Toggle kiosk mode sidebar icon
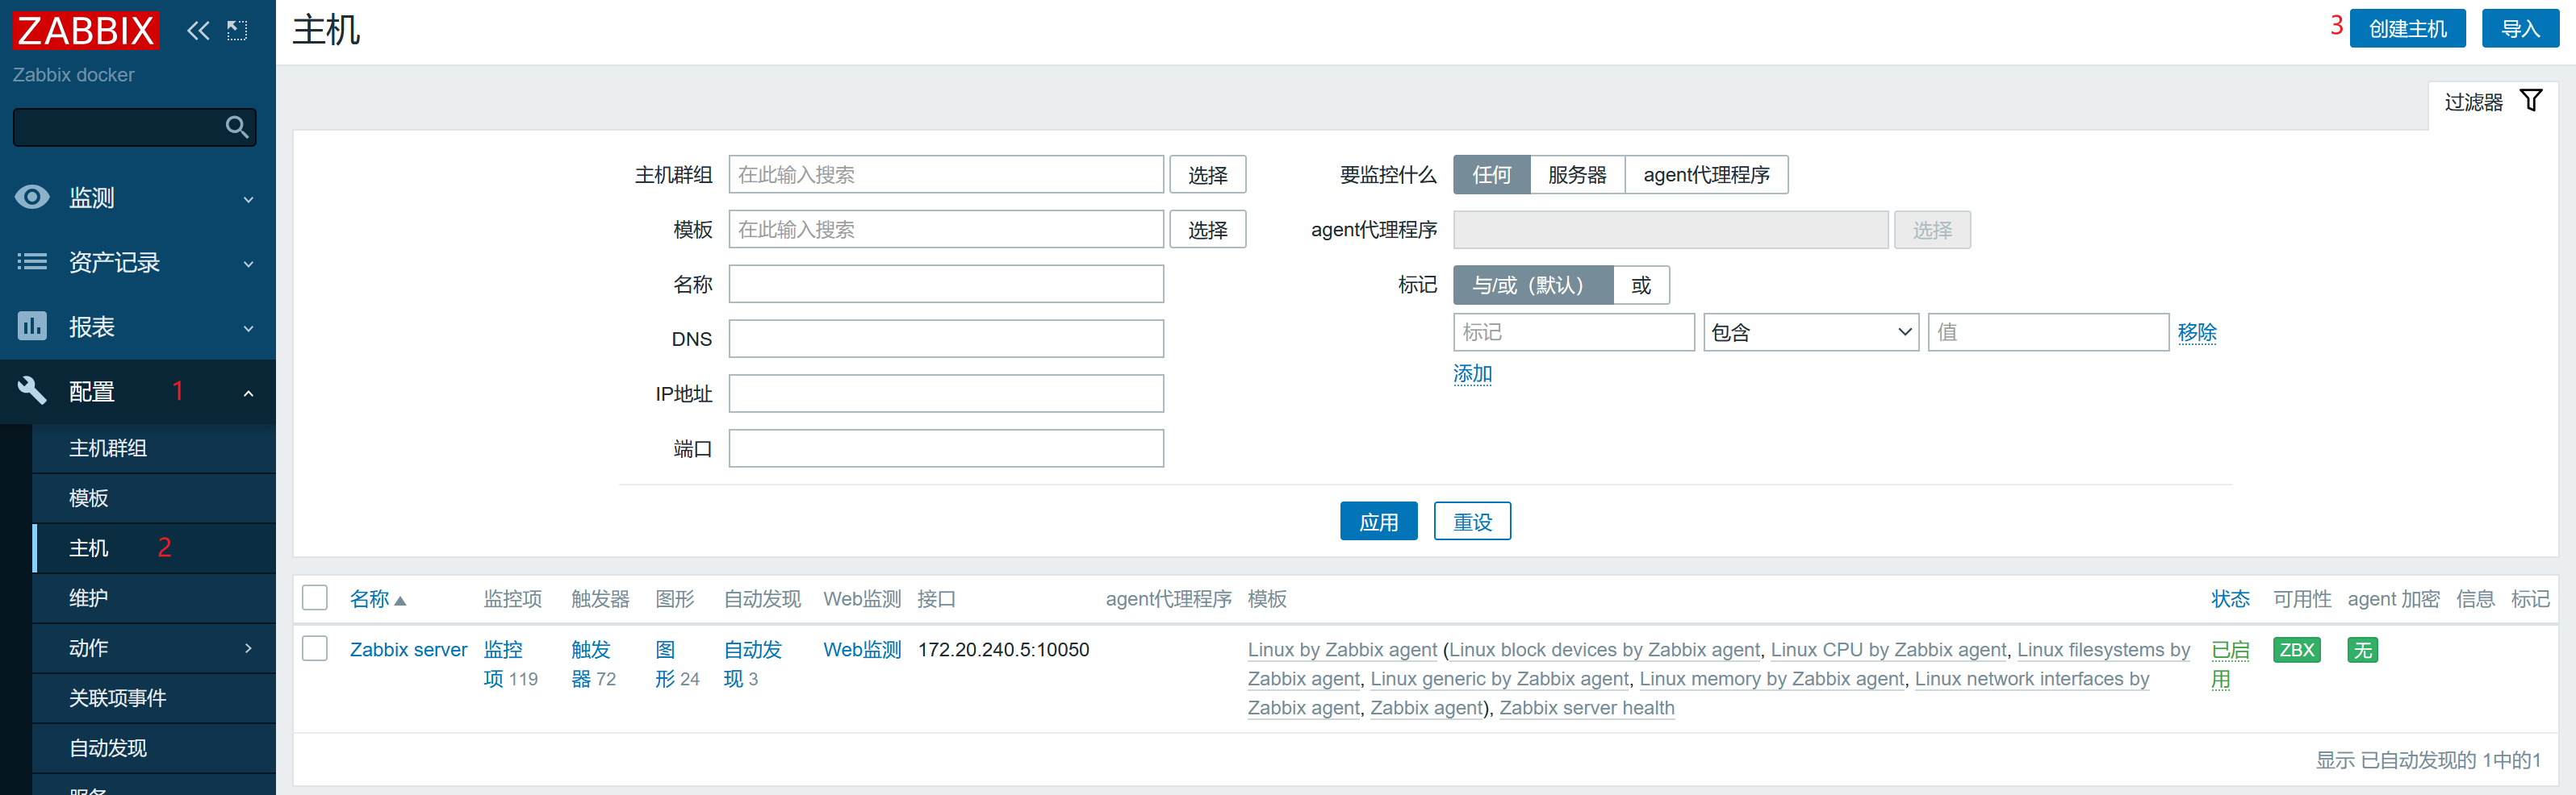The height and width of the screenshot is (795, 2576). 237,31
